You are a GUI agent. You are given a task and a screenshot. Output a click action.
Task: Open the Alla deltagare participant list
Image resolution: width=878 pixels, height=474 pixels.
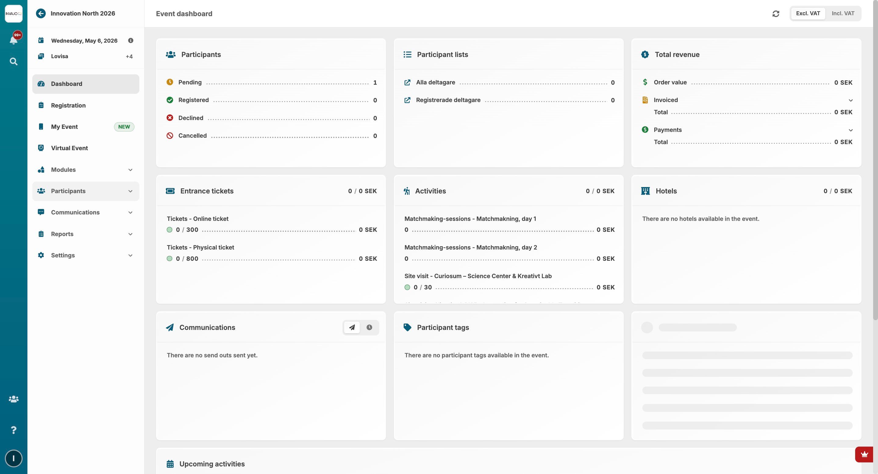435,83
